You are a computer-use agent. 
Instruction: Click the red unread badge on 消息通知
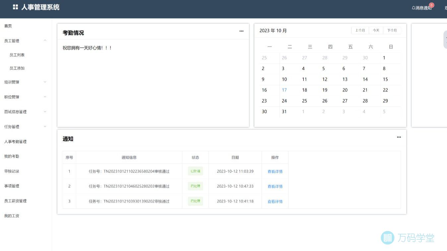click(431, 5)
